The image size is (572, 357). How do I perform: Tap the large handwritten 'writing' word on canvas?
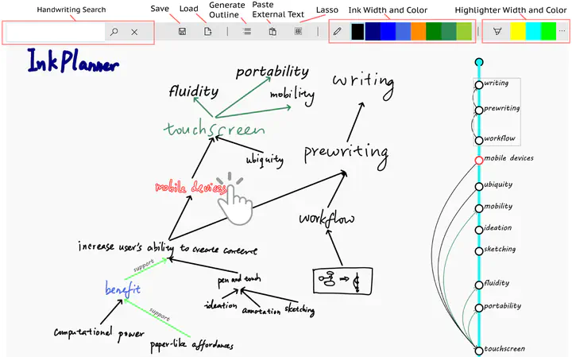point(363,84)
